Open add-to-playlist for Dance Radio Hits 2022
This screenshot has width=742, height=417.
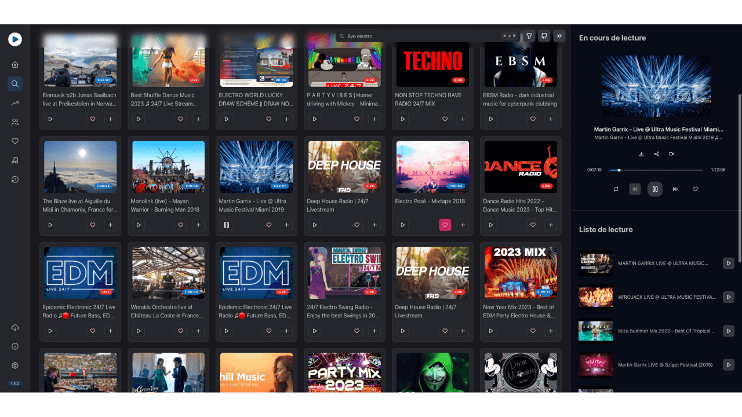[x=551, y=225]
